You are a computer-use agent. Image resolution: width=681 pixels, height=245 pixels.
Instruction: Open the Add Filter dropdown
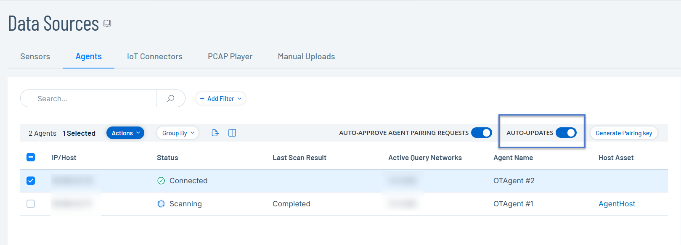(220, 98)
